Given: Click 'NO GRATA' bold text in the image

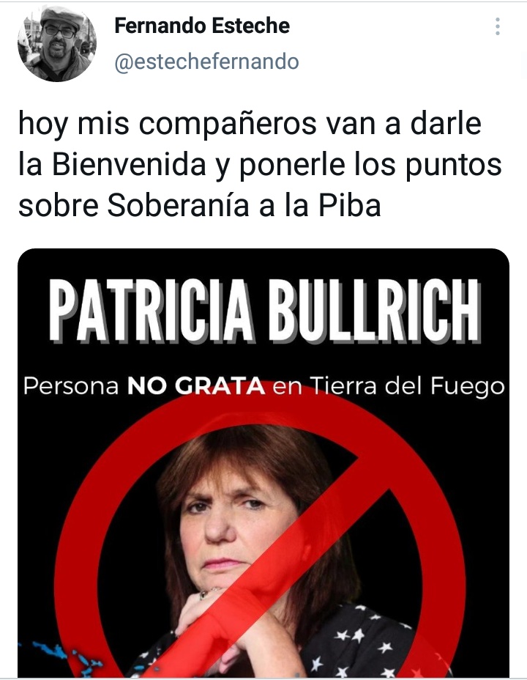Looking at the screenshot, I should pos(195,385).
